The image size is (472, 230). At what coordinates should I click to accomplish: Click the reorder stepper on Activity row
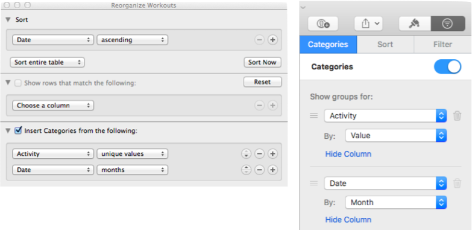(246, 154)
